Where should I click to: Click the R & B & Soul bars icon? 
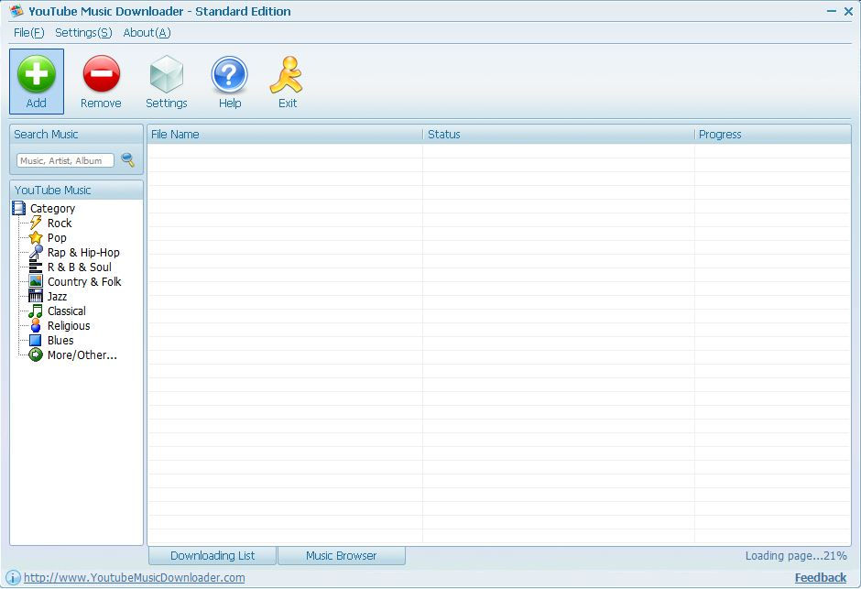36,267
